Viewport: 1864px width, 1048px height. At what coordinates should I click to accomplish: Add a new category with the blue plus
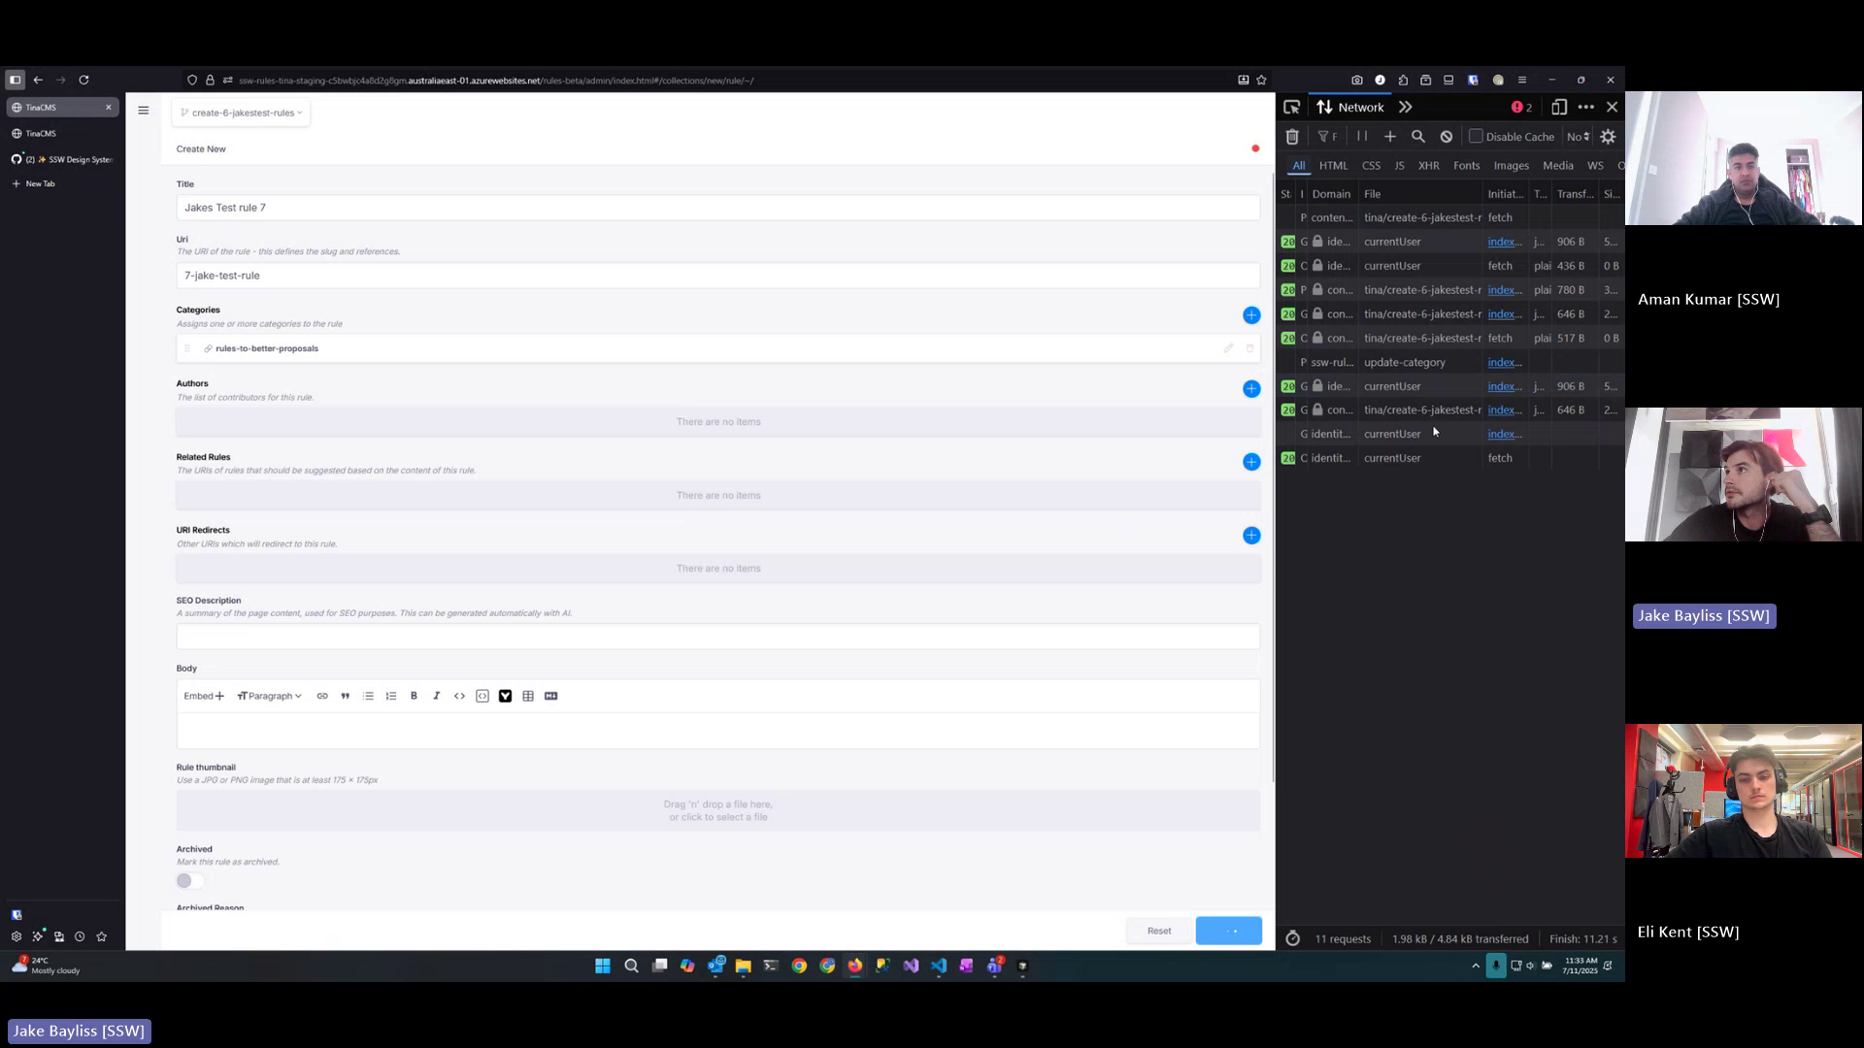pos(1251,315)
